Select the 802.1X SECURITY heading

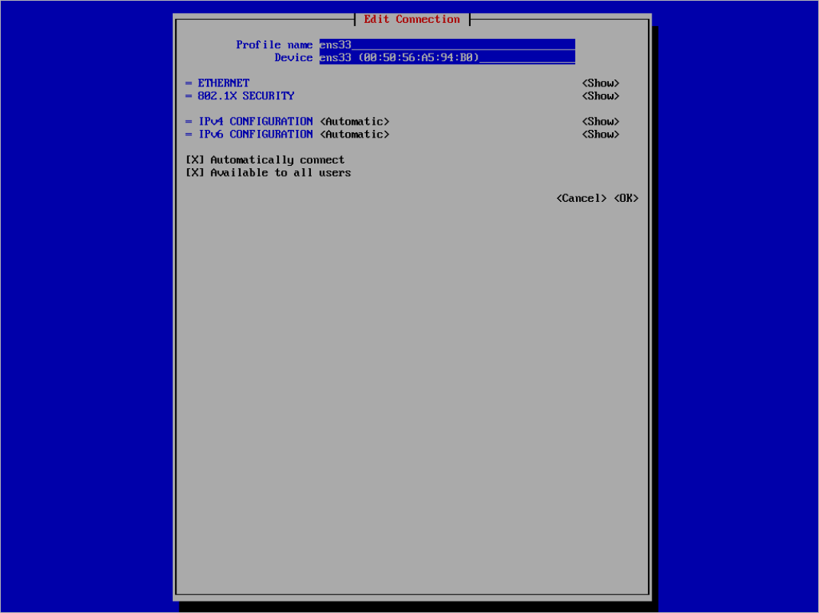(246, 96)
